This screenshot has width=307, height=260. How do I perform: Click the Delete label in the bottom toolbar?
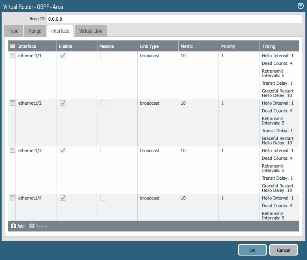click(x=41, y=226)
